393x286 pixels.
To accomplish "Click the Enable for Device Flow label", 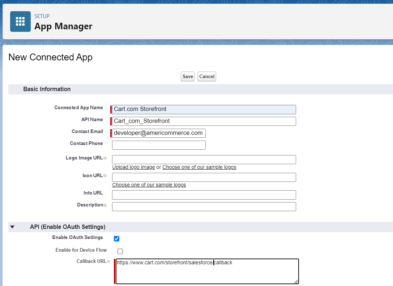I will pyautogui.click(x=81, y=250).
